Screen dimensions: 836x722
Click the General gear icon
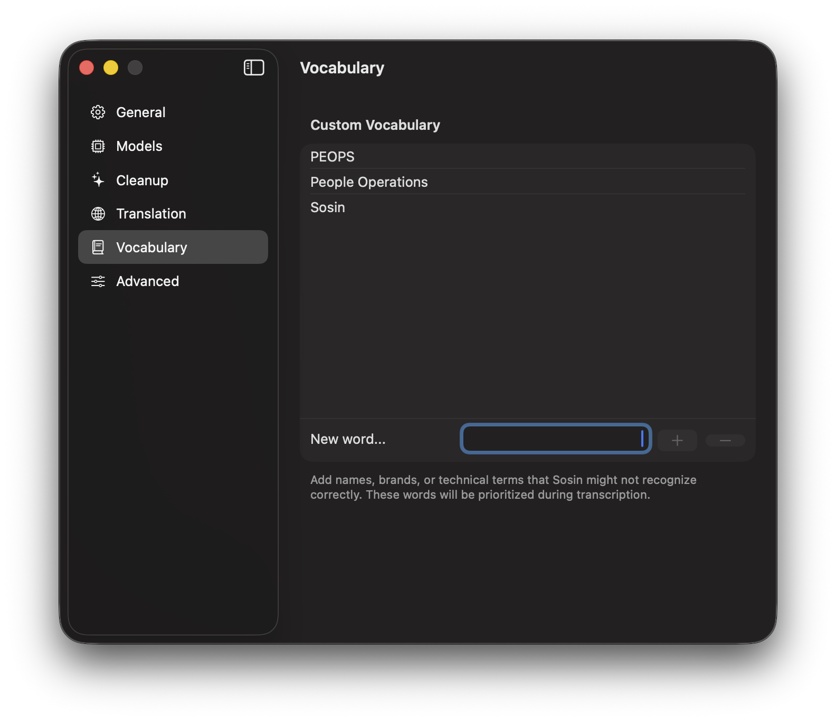click(x=98, y=112)
